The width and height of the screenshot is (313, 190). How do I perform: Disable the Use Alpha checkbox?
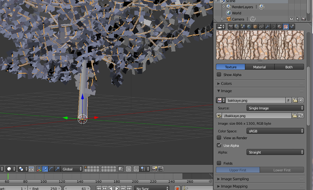[219, 145]
